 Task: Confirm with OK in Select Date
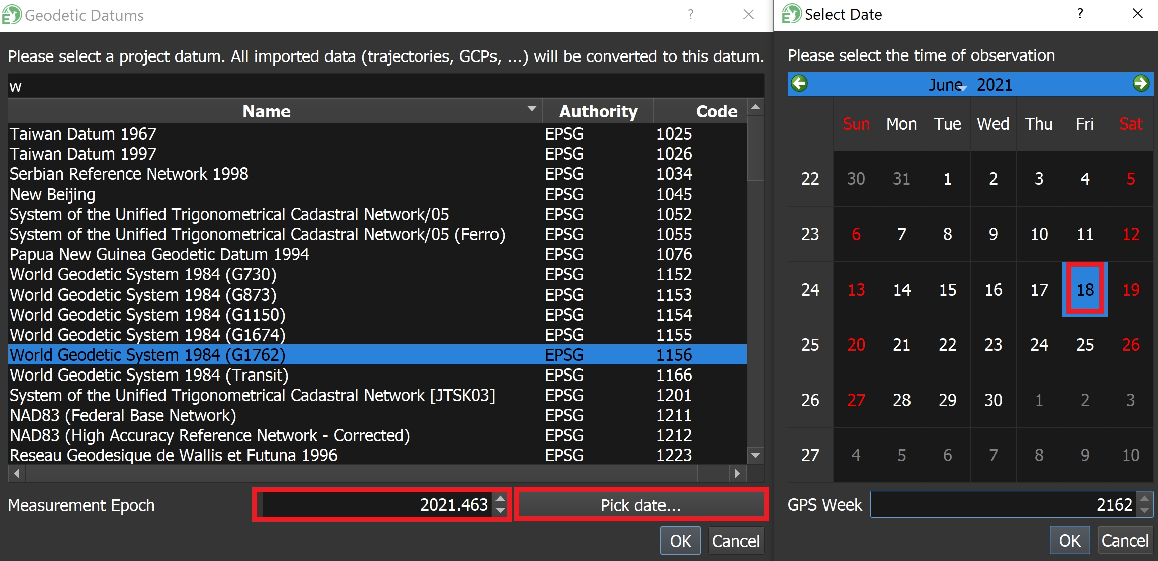pos(1069,540)
